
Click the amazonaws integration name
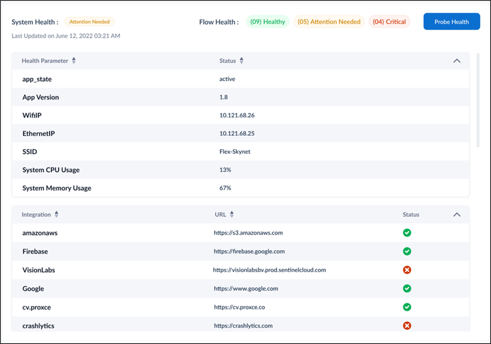coord(40,233)
